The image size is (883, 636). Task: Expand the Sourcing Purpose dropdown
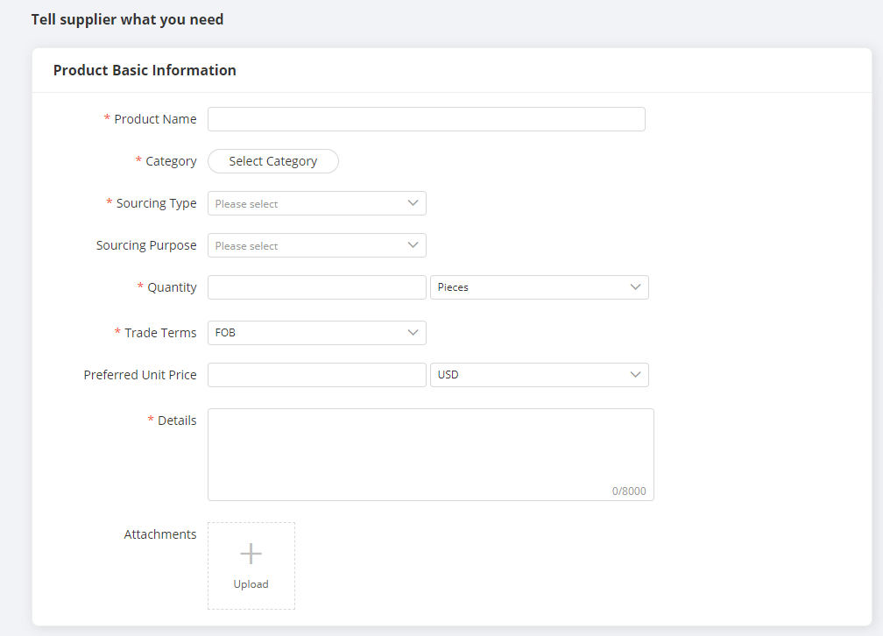click(317, 245)
